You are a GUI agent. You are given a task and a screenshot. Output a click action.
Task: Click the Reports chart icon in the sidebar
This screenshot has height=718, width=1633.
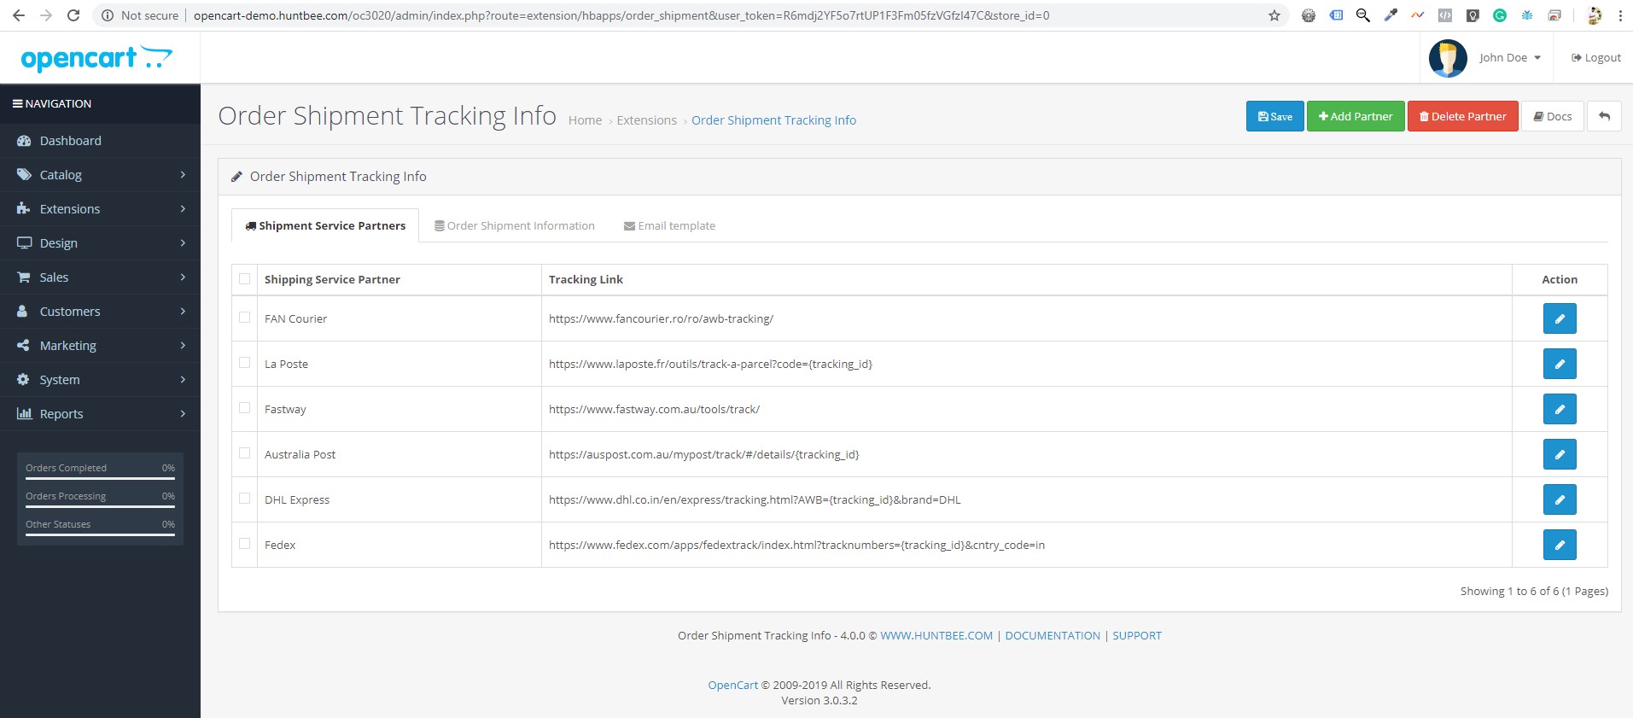pos(24,414)
